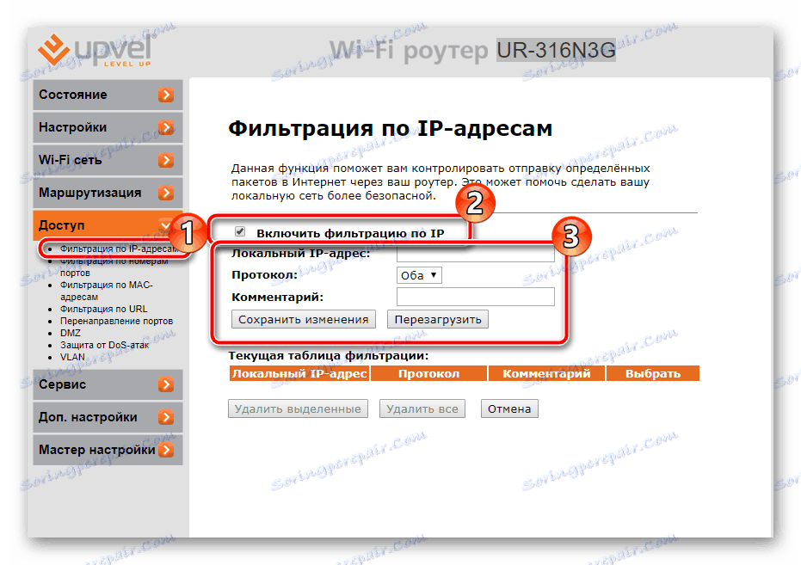Expand the Маршрутизация menu arrow

(165, 193)
